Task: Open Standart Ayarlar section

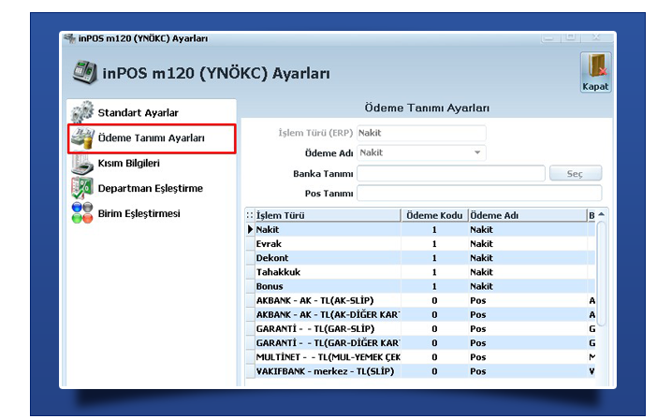Action: (x=152, y=112)
